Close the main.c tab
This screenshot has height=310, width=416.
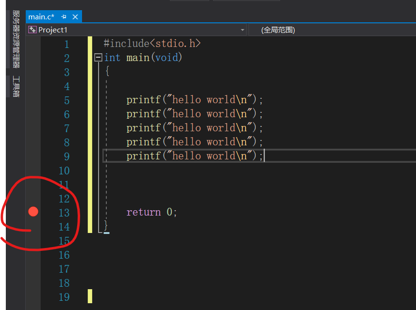click(75, 17)
